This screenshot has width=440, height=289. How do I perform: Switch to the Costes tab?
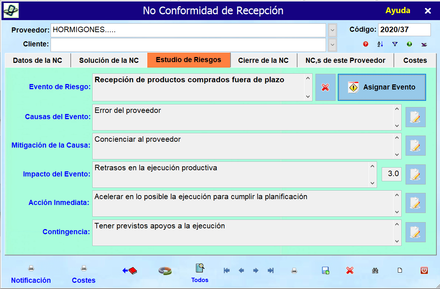tap(415, 60)
